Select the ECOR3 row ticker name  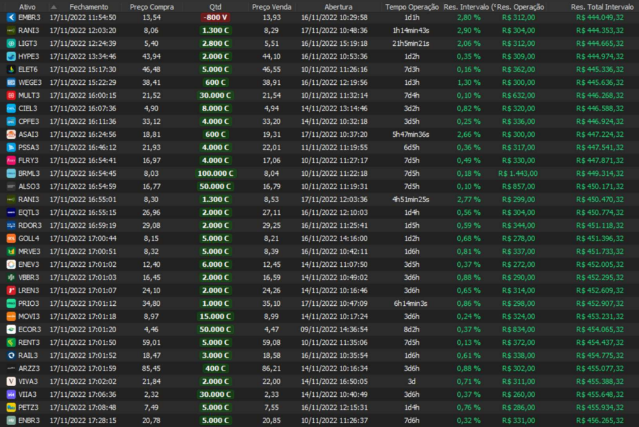(29, 330)
